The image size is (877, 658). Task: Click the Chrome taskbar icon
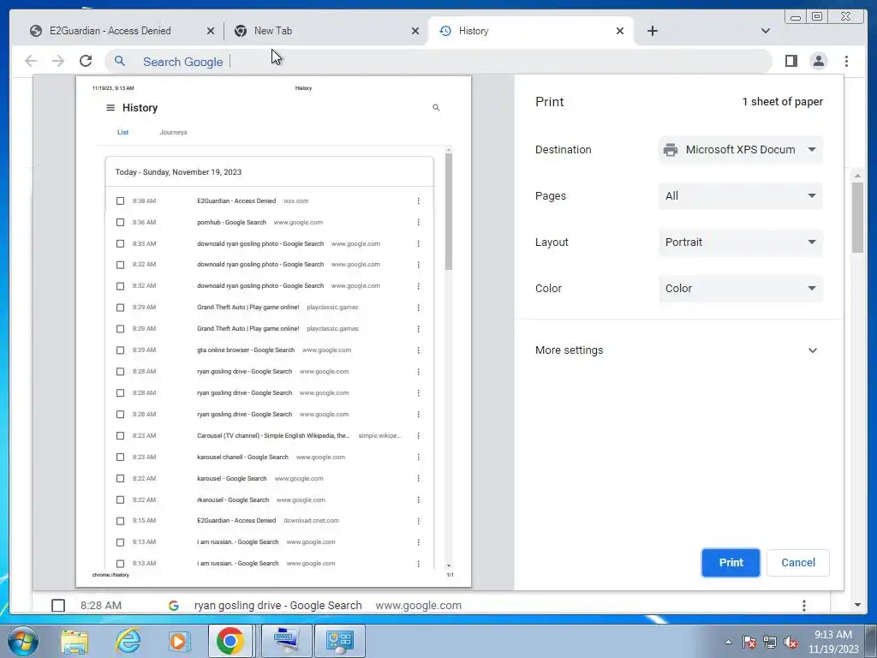(x=230, y=641)
